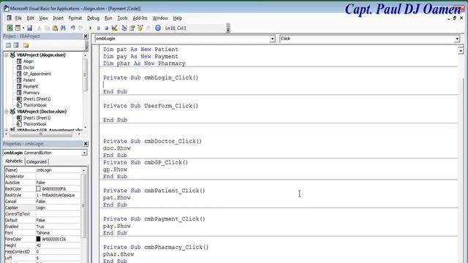Click the Copy toolbar icon
Screen dimensions: 468x263
[47, 28]
